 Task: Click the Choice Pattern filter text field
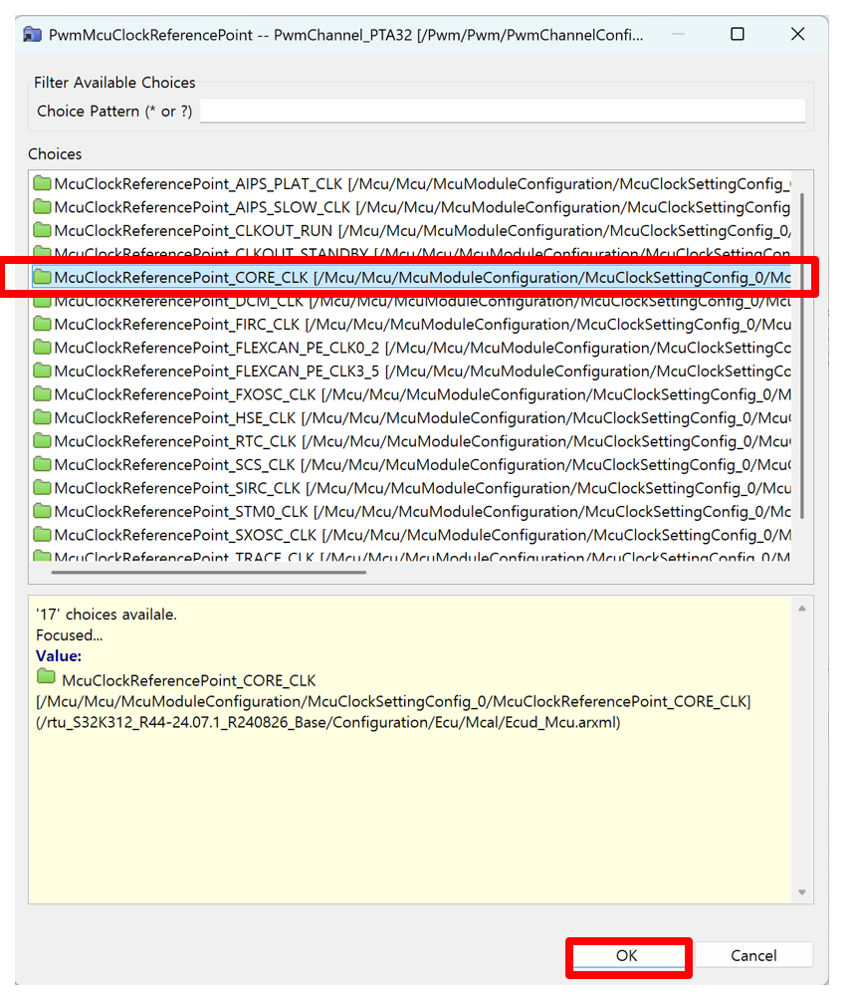tap(503, 111)
